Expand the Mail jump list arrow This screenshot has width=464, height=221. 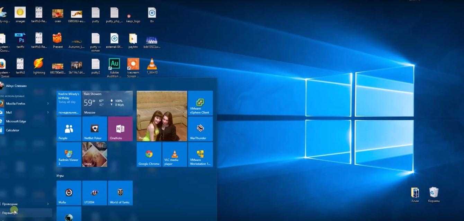point(48,112)
